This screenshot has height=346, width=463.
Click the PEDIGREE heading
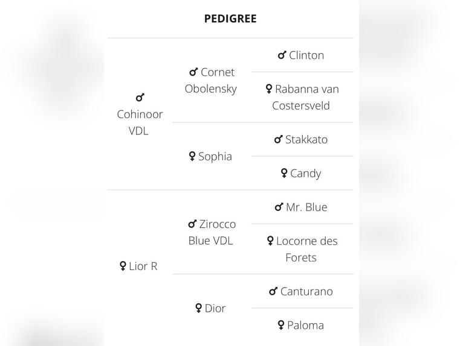pos(230,19)
